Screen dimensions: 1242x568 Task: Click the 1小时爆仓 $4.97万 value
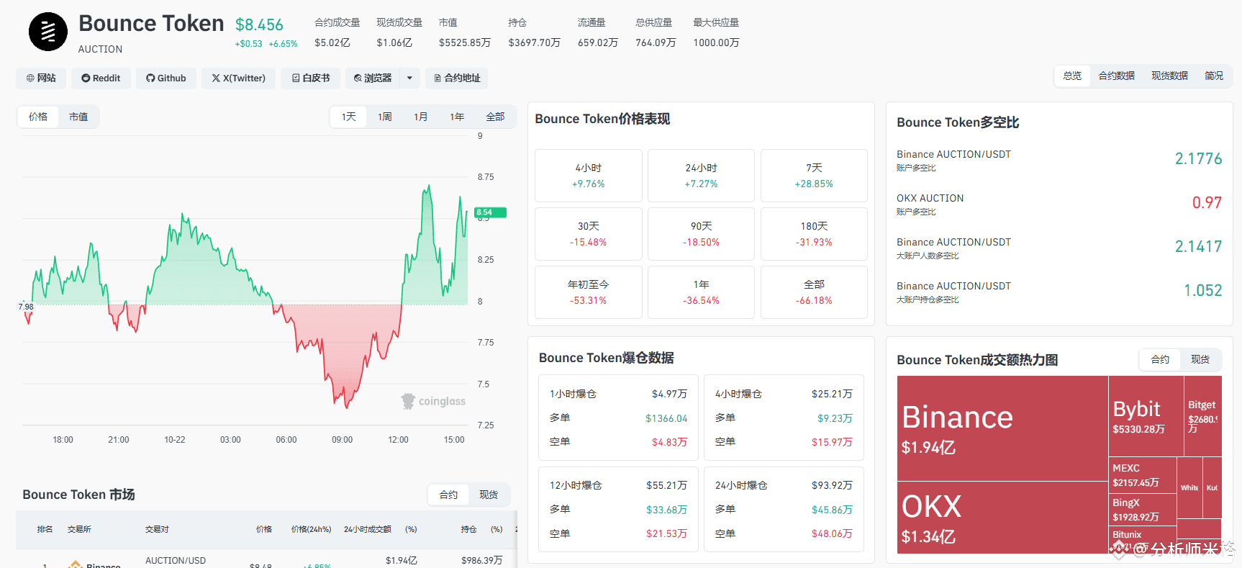(x=669, y=394)
